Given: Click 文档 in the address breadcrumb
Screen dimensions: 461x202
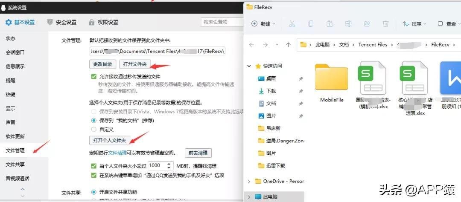Looking at the screenshot, I should tap(344, 45).
